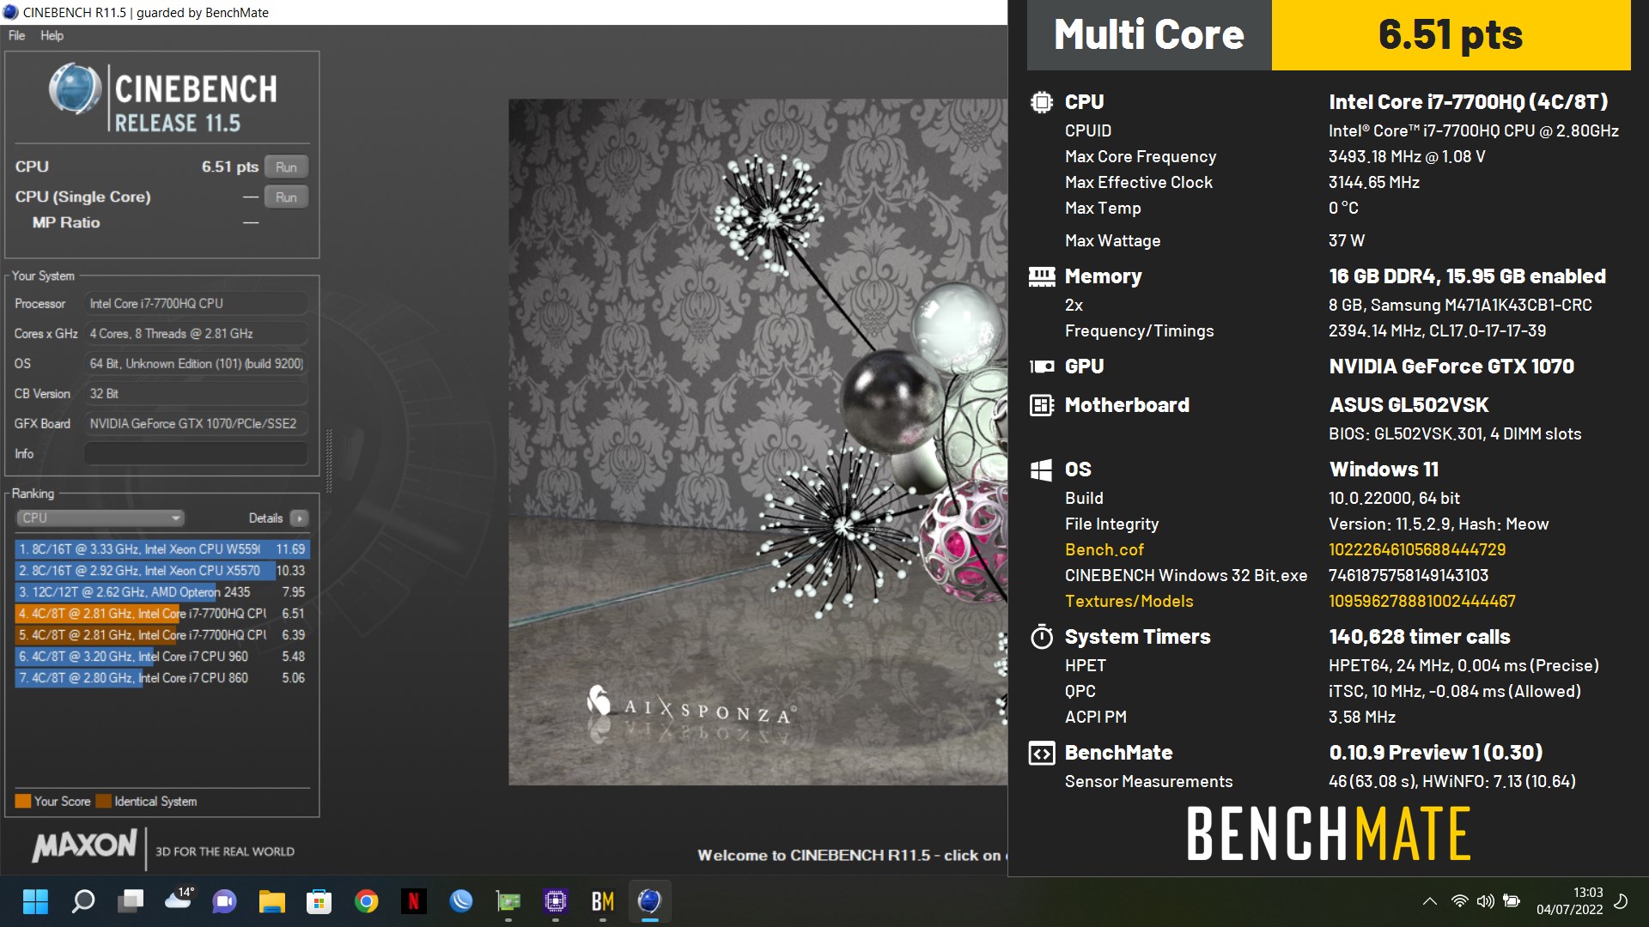This screenshot has width=1649, height=927.
Task: Open Netflix from taskbar
Action: coord(414,901)
